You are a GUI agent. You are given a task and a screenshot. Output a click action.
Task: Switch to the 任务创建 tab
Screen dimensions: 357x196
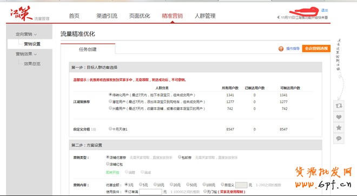click(88, 49)
